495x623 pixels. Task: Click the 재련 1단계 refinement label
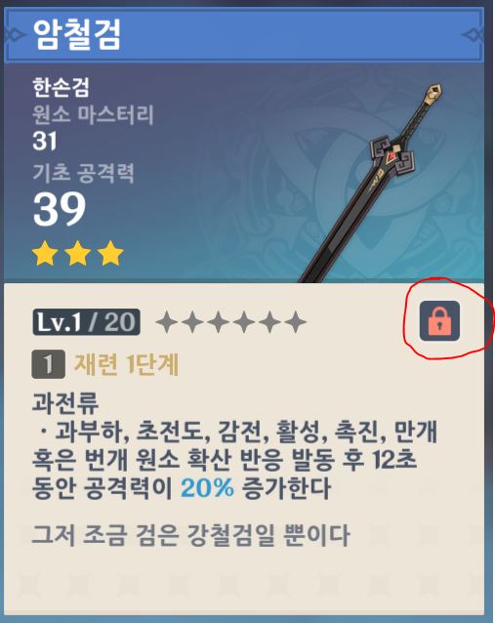click(126, 364)
